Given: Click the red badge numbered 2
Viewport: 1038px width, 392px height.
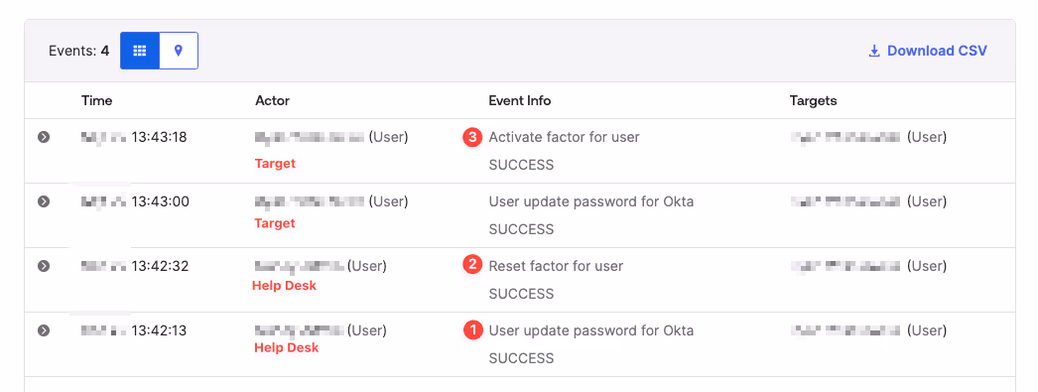Looking at the screenshot, I should [472, 266].
